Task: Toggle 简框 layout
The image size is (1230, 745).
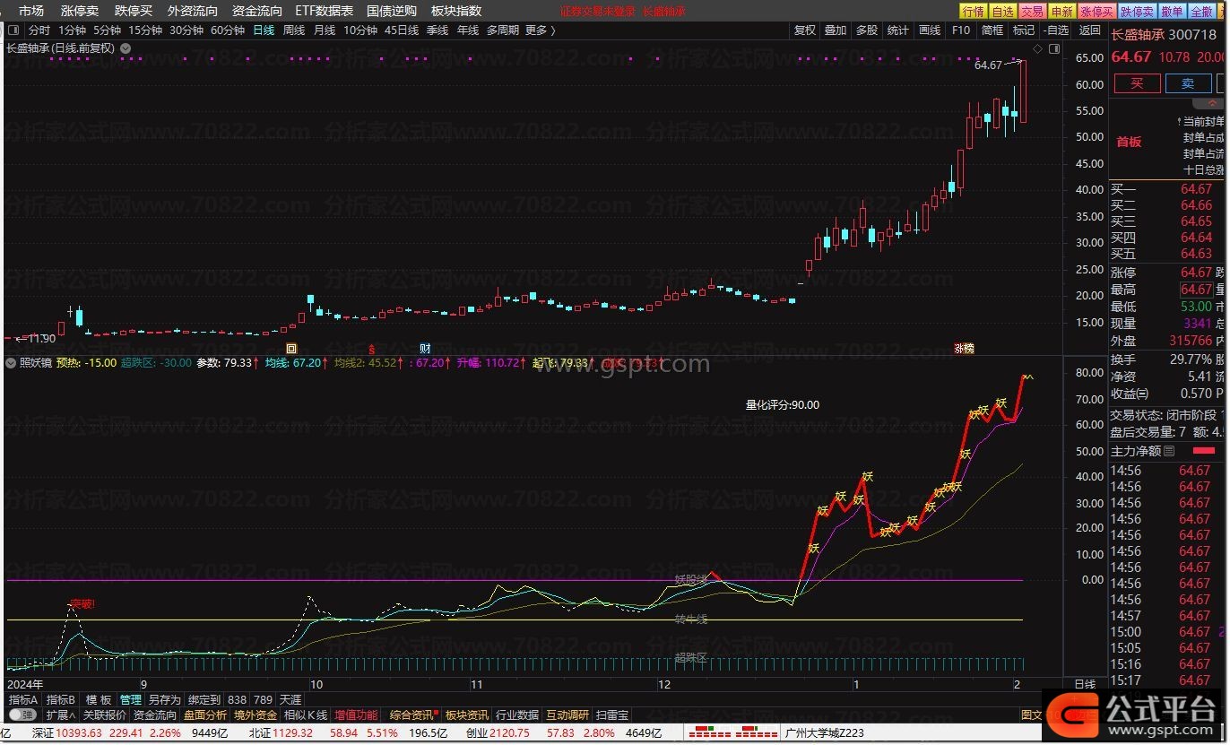Action: tap(992, 30)
